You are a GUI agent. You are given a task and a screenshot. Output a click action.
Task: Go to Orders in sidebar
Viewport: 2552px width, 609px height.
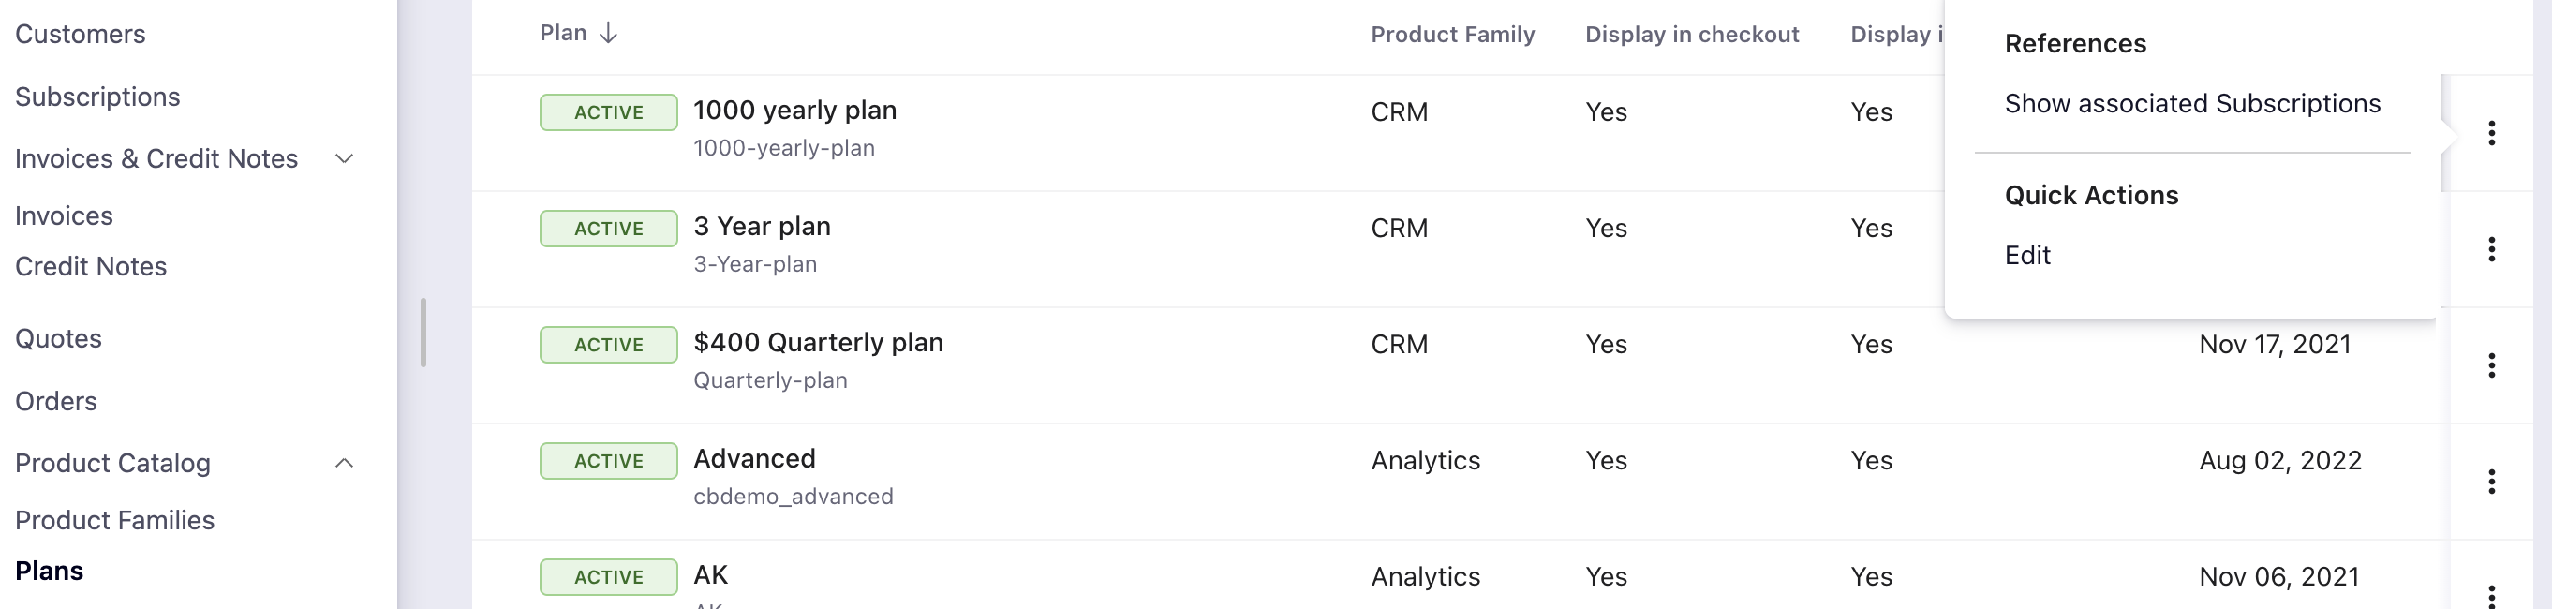pyautogui.click(x=56, y=401)
